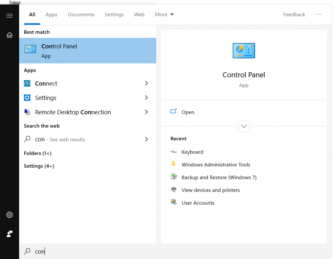
Task: Click the Control Panel icon in Best match
Action: tap(30, 49)
